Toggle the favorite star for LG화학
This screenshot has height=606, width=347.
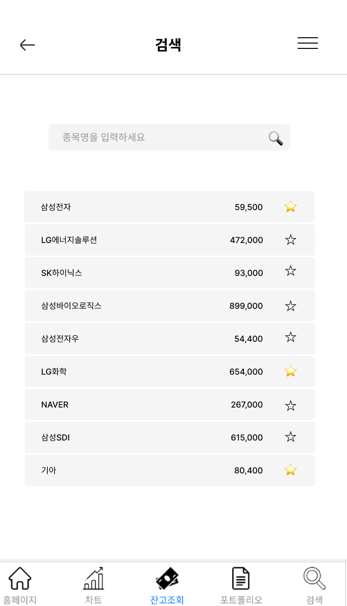290,371
